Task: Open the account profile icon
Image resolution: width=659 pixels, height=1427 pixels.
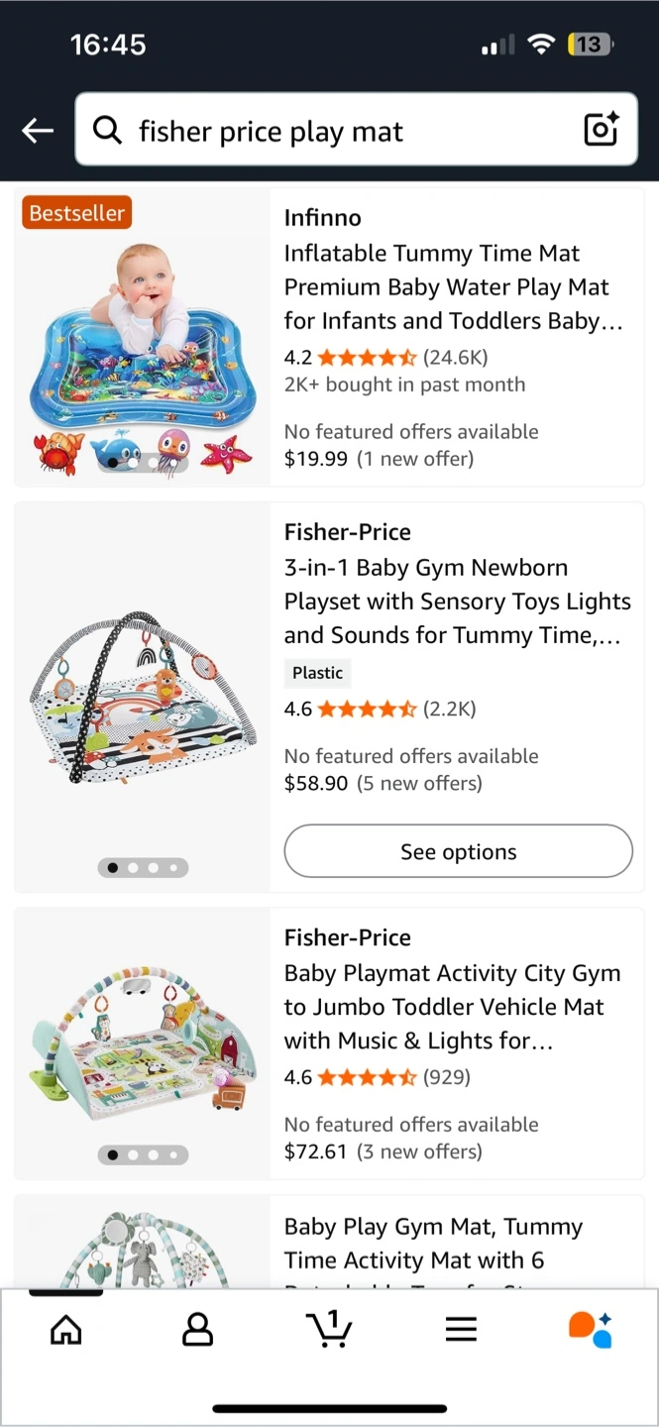Action: point(198,1330)
